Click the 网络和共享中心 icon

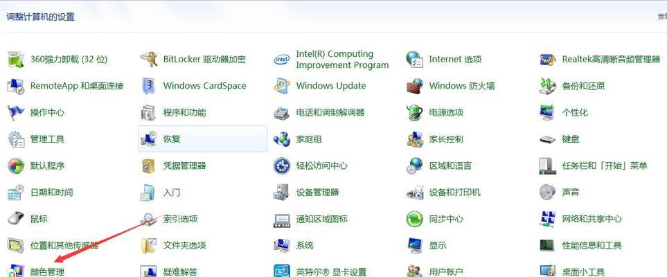point(548,219)
